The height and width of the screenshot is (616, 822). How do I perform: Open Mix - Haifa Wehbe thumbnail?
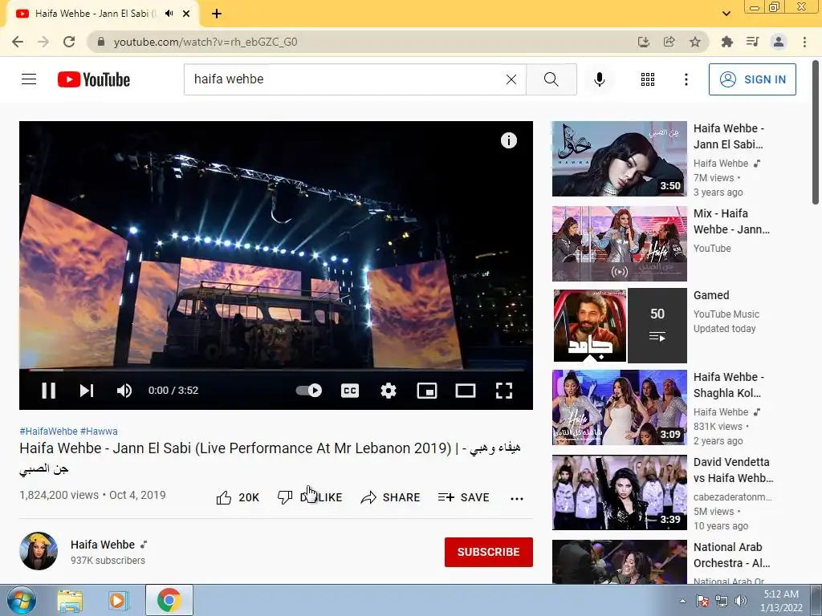click(619, 244)
